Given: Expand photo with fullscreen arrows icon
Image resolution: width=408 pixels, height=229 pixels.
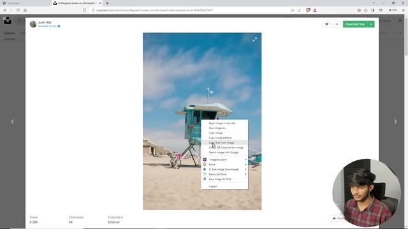Looking at the screenshot, I should pyautogui.click(x=255, y=39).
